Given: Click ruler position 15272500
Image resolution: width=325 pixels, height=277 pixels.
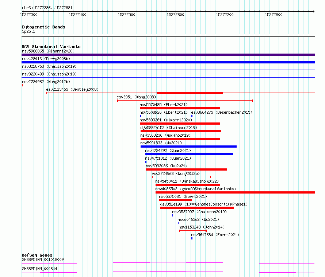Looking at the screenshot, I should (x=126, y=15).
